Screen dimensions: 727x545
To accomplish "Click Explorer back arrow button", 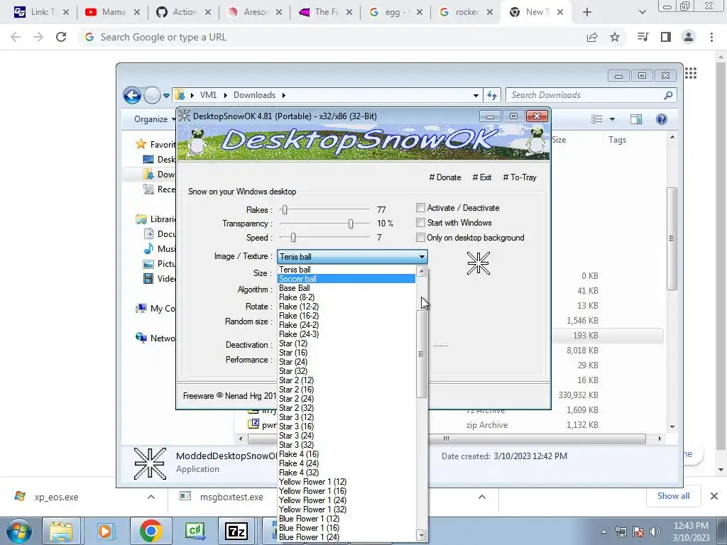I will (132, 96).
